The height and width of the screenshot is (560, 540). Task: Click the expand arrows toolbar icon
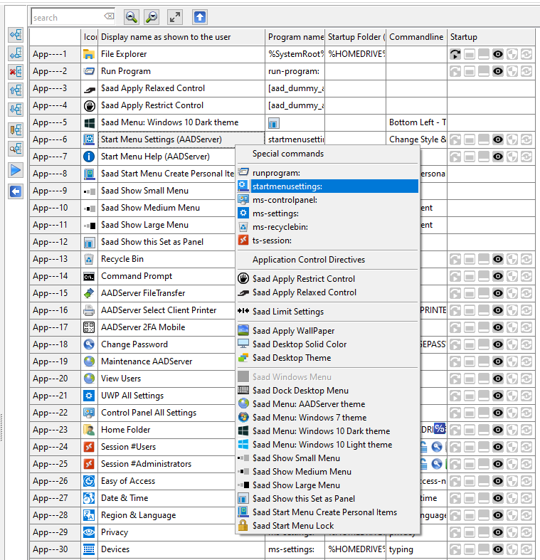(x=174, y=17)
